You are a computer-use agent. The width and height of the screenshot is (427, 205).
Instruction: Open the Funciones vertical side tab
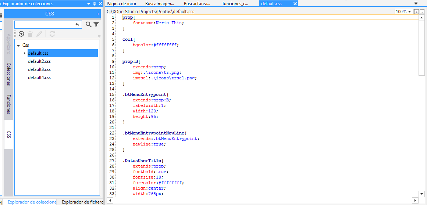8,104
